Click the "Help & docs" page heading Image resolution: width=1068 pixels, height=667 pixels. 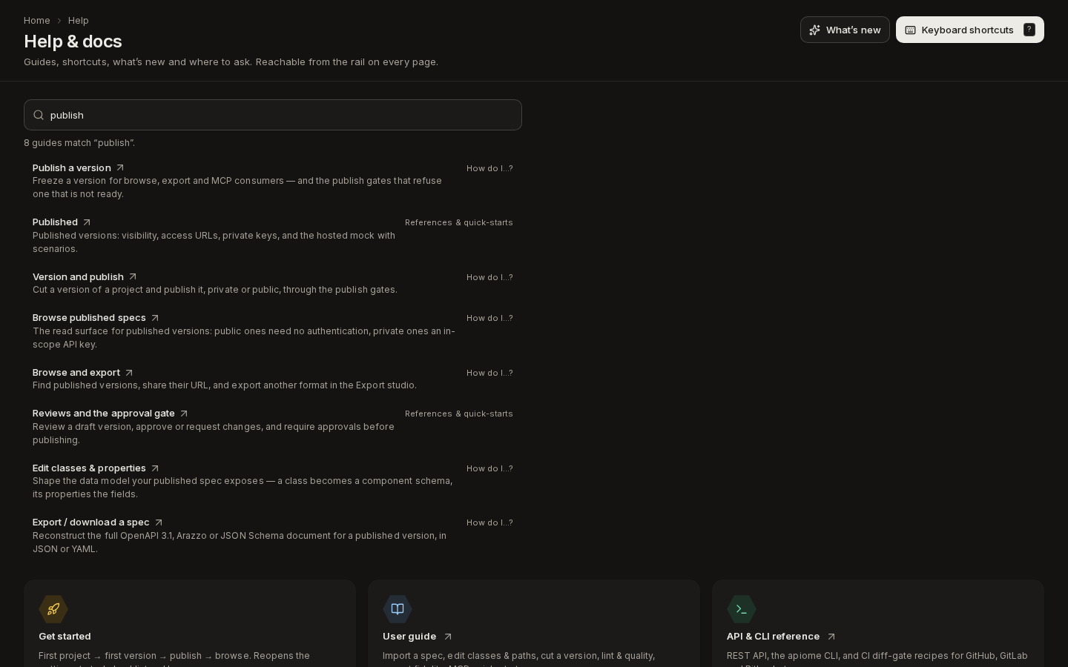(x=73, y=42)
